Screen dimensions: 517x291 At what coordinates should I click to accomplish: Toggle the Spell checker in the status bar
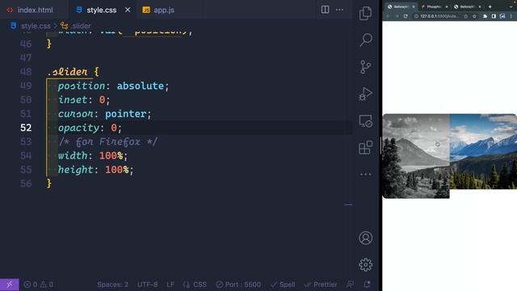[x=283, y=285]
